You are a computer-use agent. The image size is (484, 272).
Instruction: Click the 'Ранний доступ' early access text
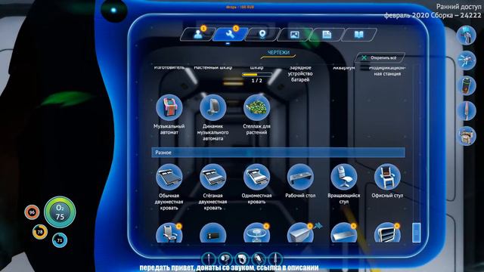click(x=458, y=7)
